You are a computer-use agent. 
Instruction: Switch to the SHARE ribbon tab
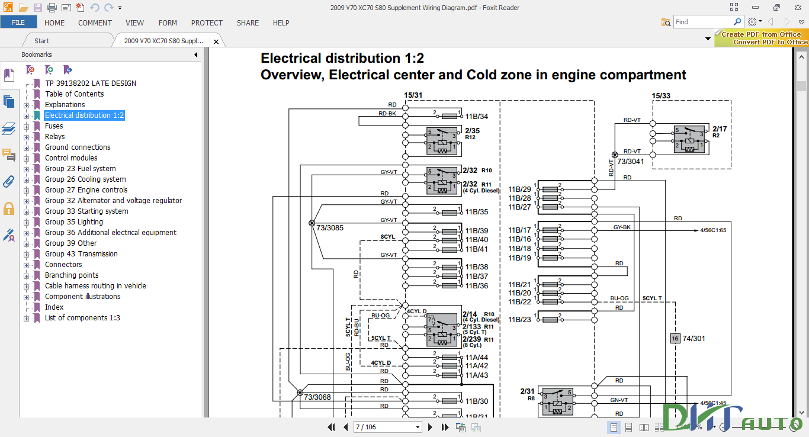[248, 23]
